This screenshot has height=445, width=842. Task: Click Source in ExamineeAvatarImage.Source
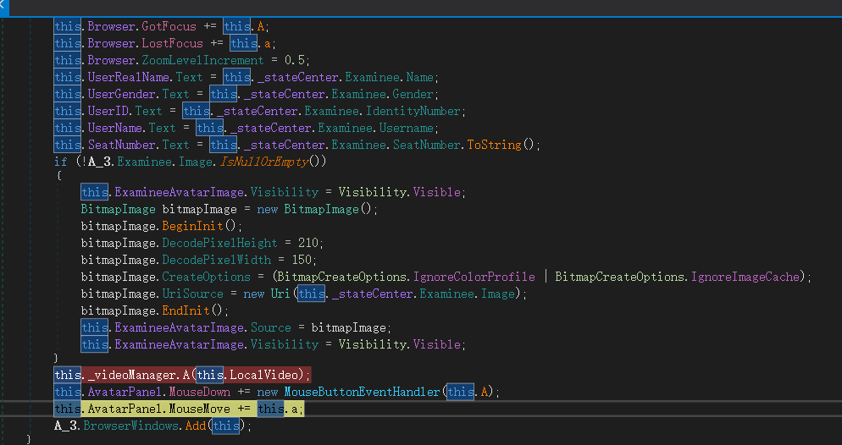pos(271,327)
